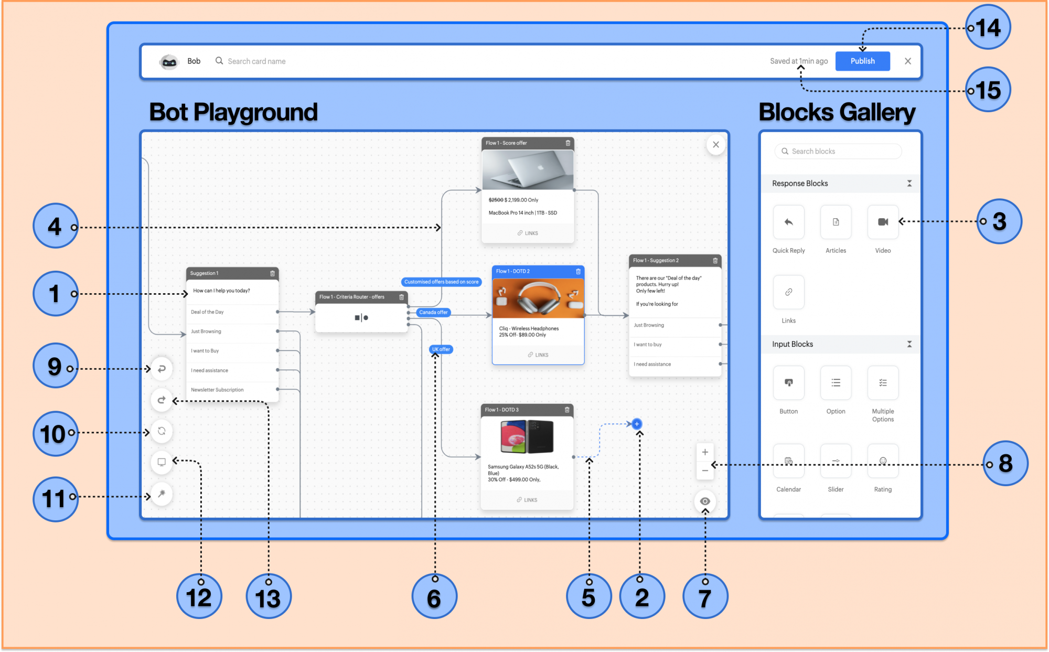The image size is (1049, 652).
Task: Open LINKS on the Flow 1 - Score offer card
Action: point(528,233)
